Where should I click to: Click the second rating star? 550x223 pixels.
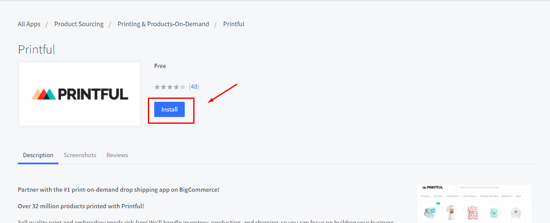[x=164, y=87]
